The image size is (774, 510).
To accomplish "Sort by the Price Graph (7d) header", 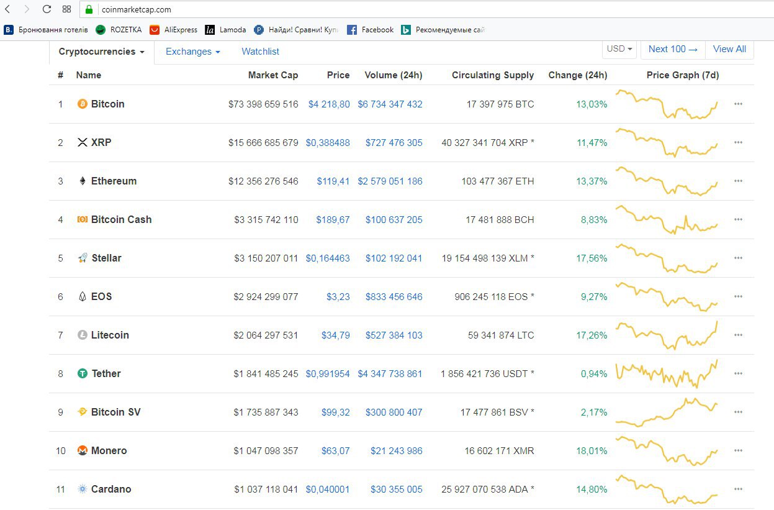I will pos(683,75).
